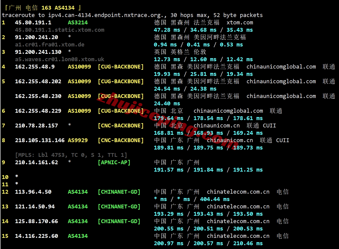Viewport: 339px width, 249px height.
Task: Click the 189.75 ms latency value
Action: point(208,148)
